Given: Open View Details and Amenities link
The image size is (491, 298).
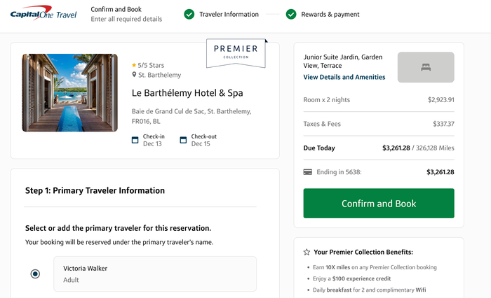Looking at the screenshot, I should pyautogui.click(x=344, y=77).
